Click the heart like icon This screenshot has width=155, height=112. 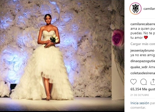(x=133, y=82)
